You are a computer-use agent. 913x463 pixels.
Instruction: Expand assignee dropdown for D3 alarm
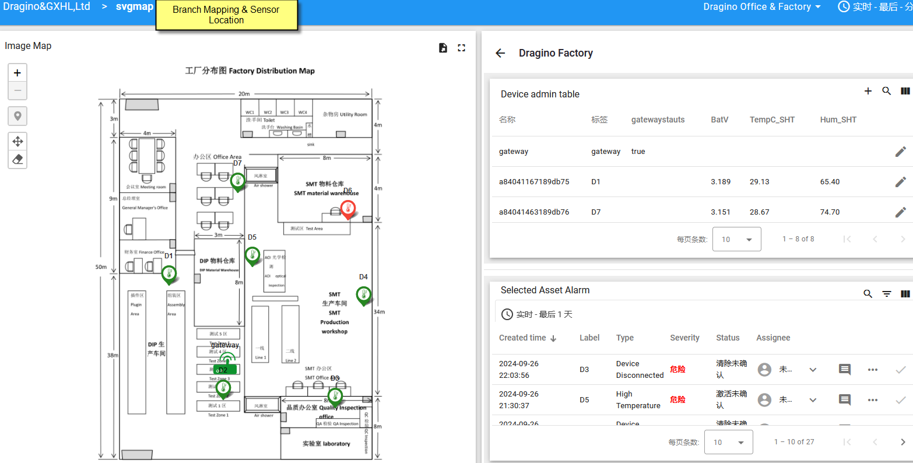click(x=813, y=370)
